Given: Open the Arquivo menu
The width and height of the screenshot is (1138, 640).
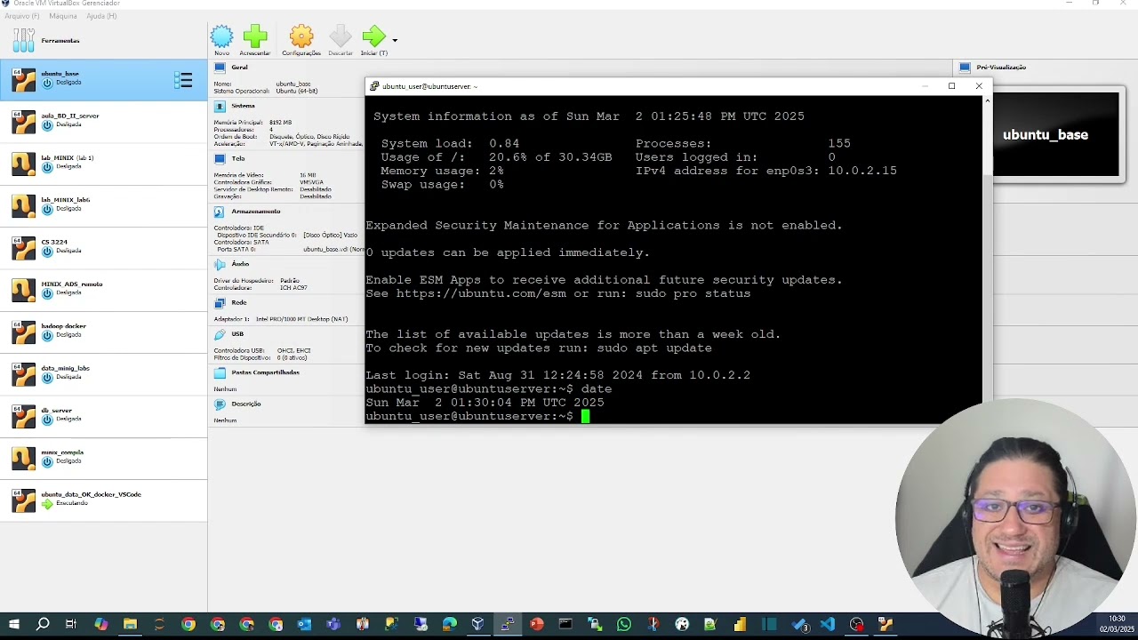Looking at the screenshot, I should [x=22, y=16].
